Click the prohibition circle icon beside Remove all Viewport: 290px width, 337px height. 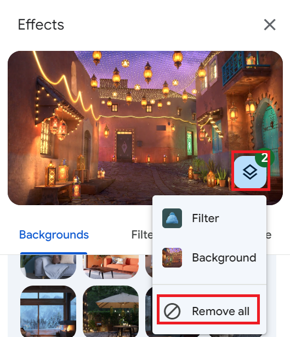click(x=172, y=311)
